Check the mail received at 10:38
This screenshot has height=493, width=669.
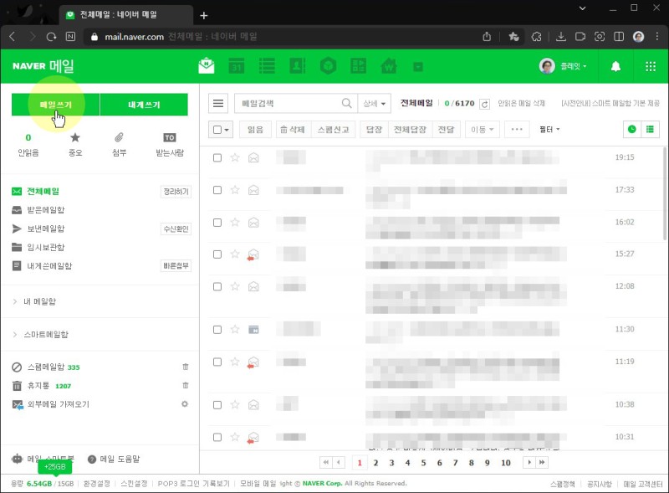[x=217, y=405]
